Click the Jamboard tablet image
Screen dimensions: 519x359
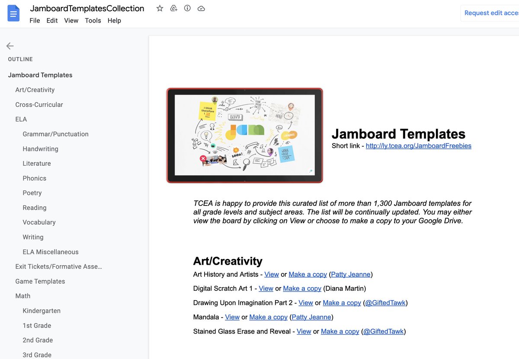click(245, 135)
